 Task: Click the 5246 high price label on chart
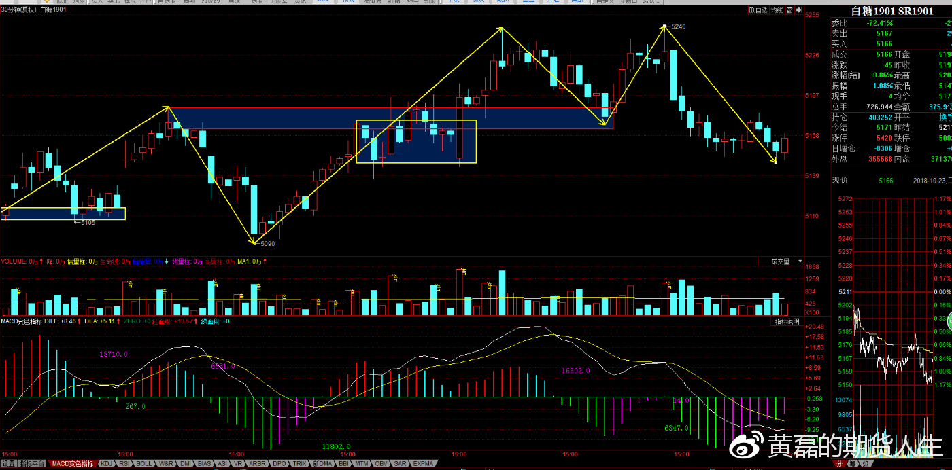[679, 26]
